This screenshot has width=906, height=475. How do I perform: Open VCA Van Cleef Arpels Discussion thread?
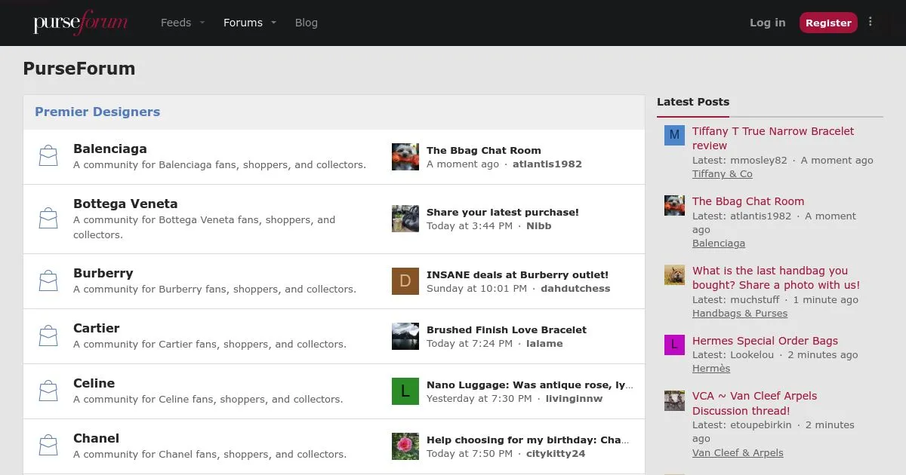click(754, 403)
